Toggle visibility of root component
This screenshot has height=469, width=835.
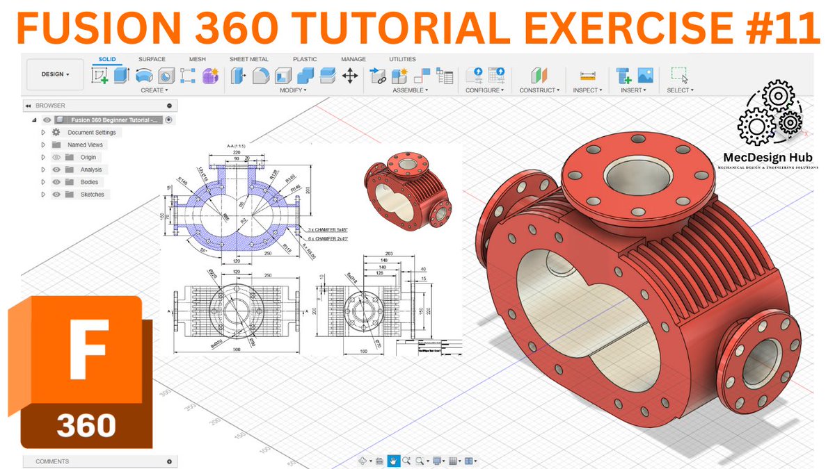[47, 120]
